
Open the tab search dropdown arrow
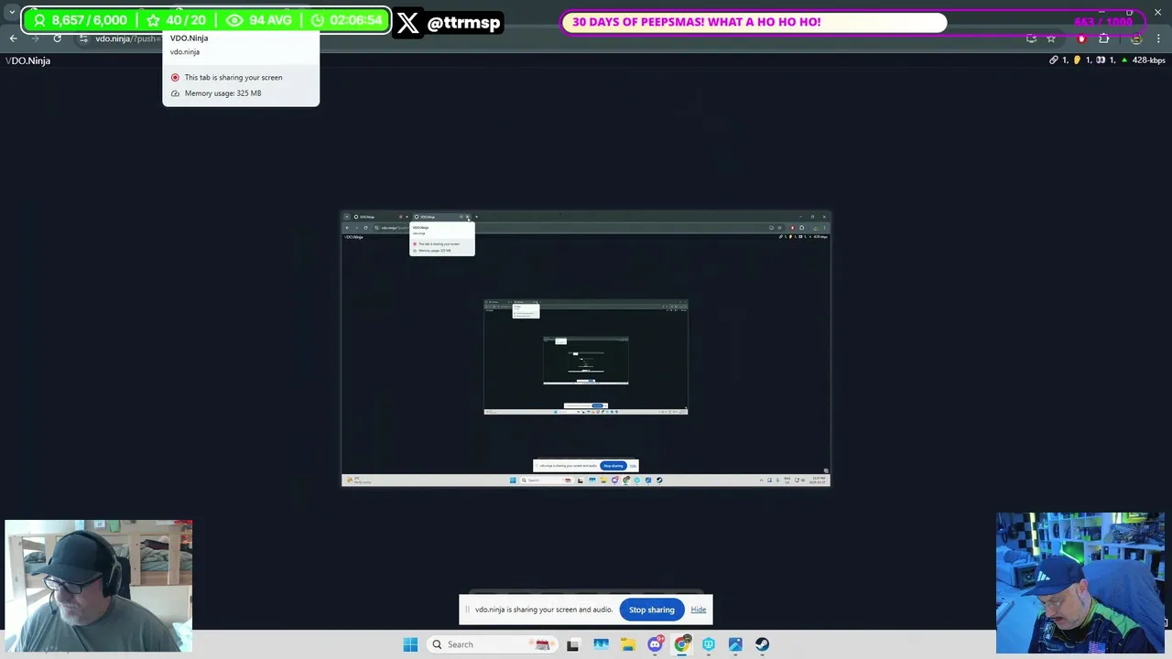(x=11, y=13)
